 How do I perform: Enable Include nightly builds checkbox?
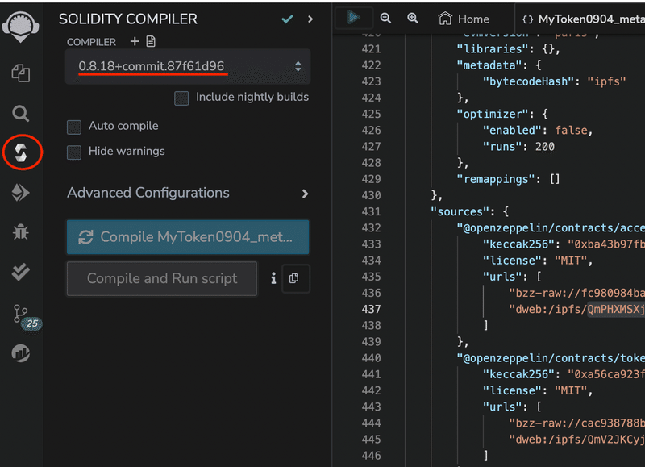(181, 98)
